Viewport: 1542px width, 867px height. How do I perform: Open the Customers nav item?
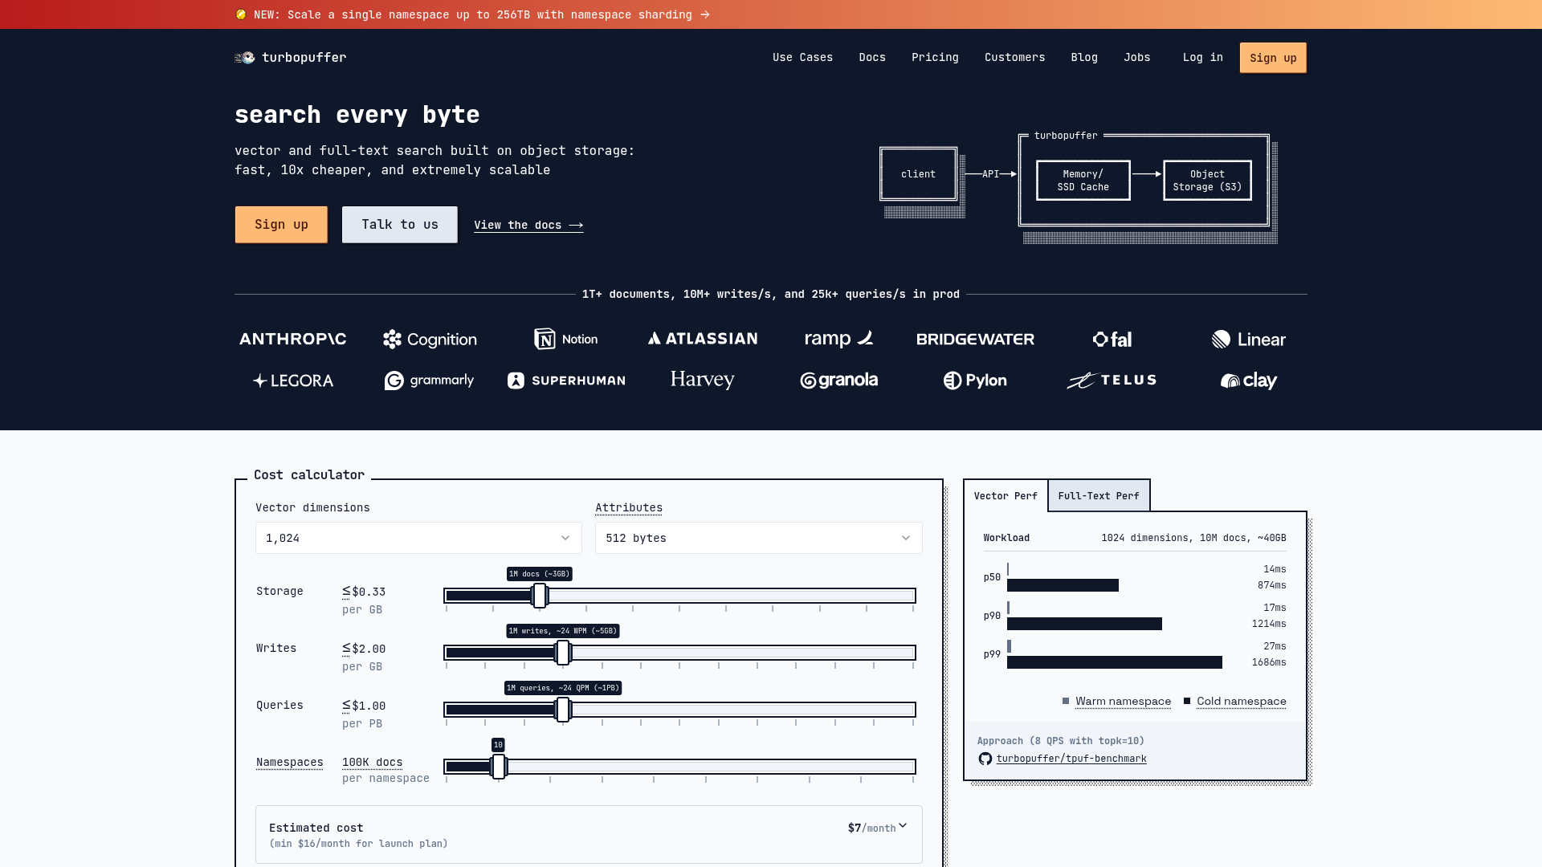coord(1014,58)
